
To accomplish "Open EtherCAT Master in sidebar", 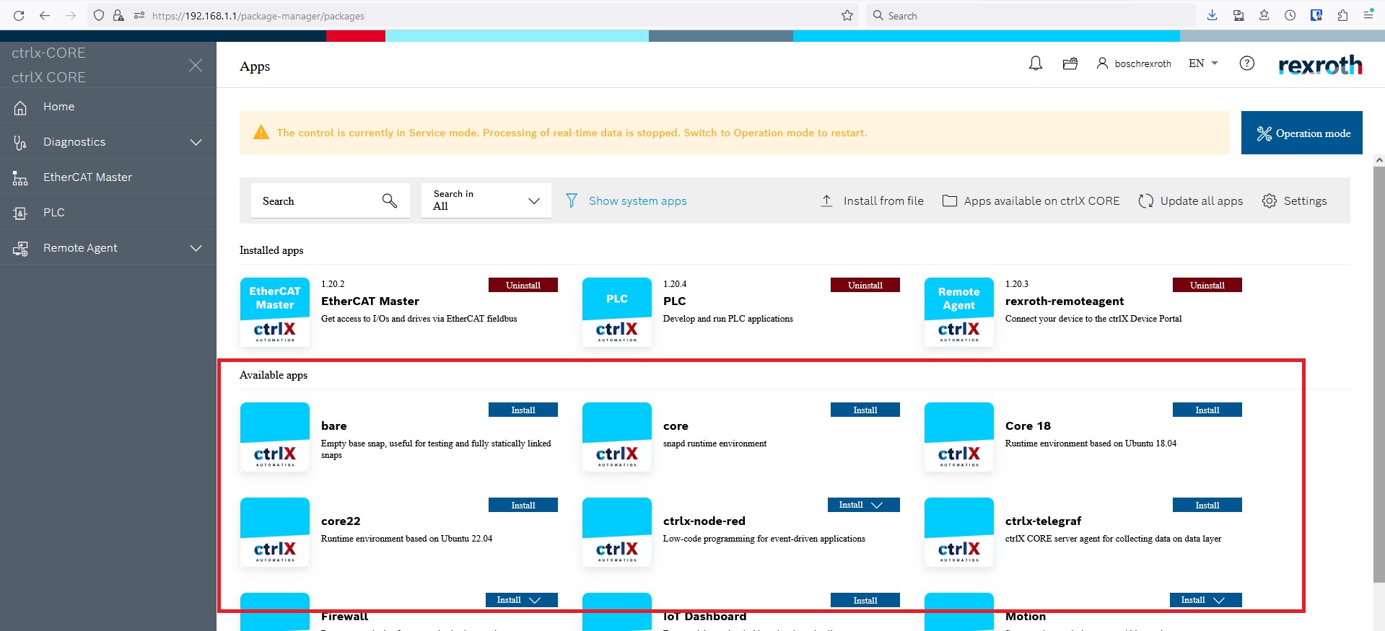I will (87, 177).
